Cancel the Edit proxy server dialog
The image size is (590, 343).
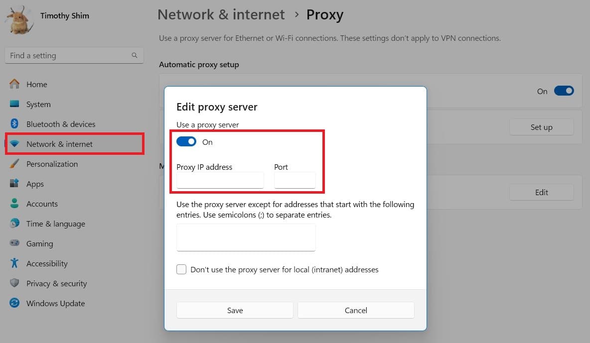[x=356, y=310]
